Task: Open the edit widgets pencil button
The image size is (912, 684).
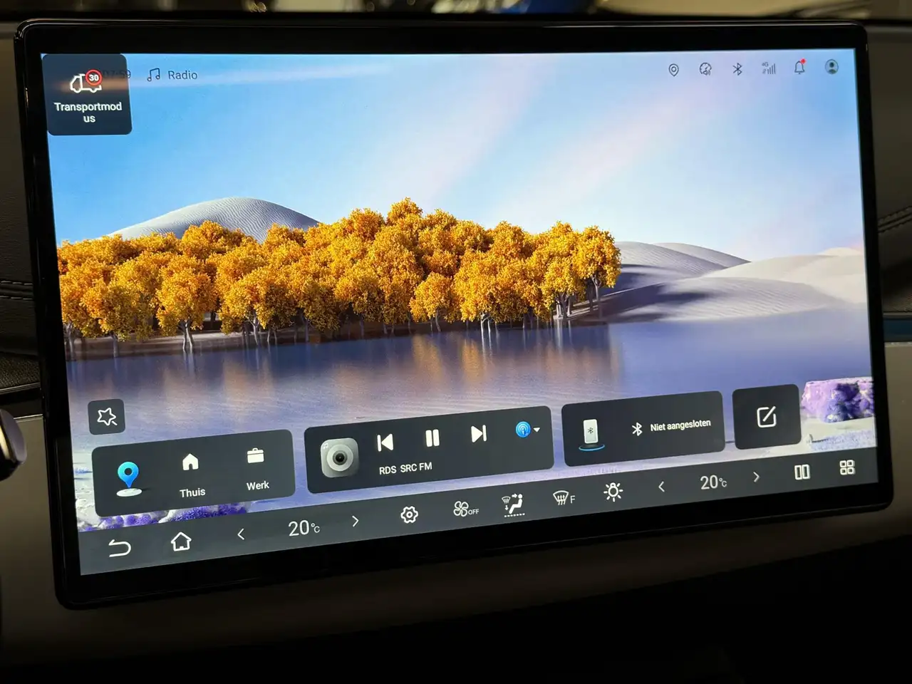Action: 766,416
